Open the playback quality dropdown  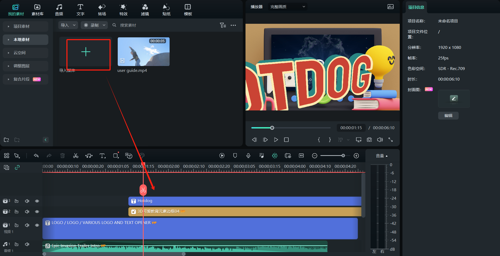(287, 7)
